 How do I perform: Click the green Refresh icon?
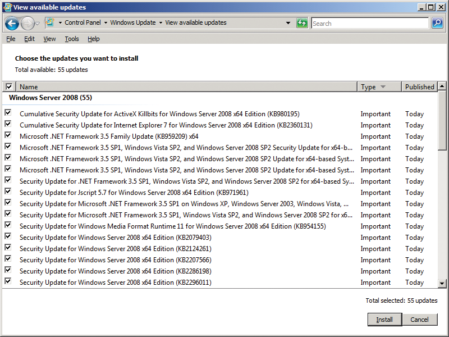pyautogui.click(x=303, y=23)
